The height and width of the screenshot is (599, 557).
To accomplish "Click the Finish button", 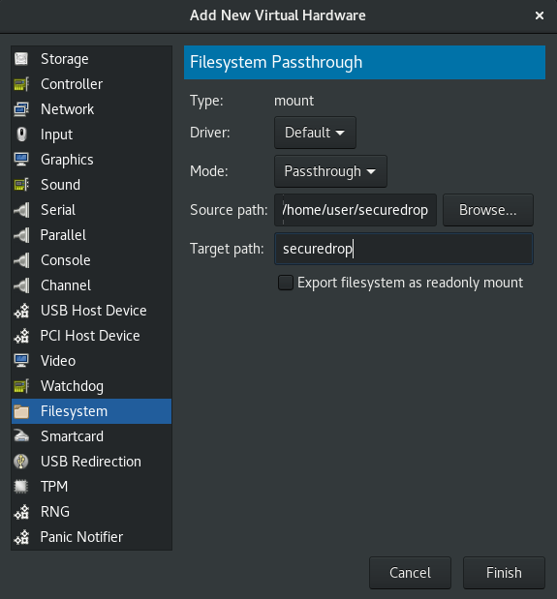I will coord(504,573).
